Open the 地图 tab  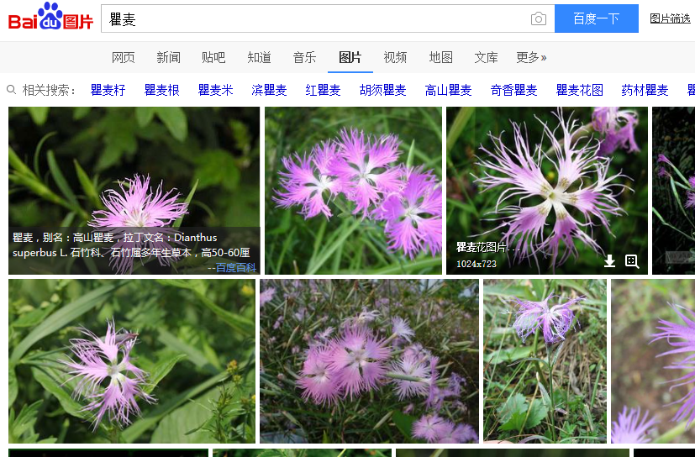point(441,57)
